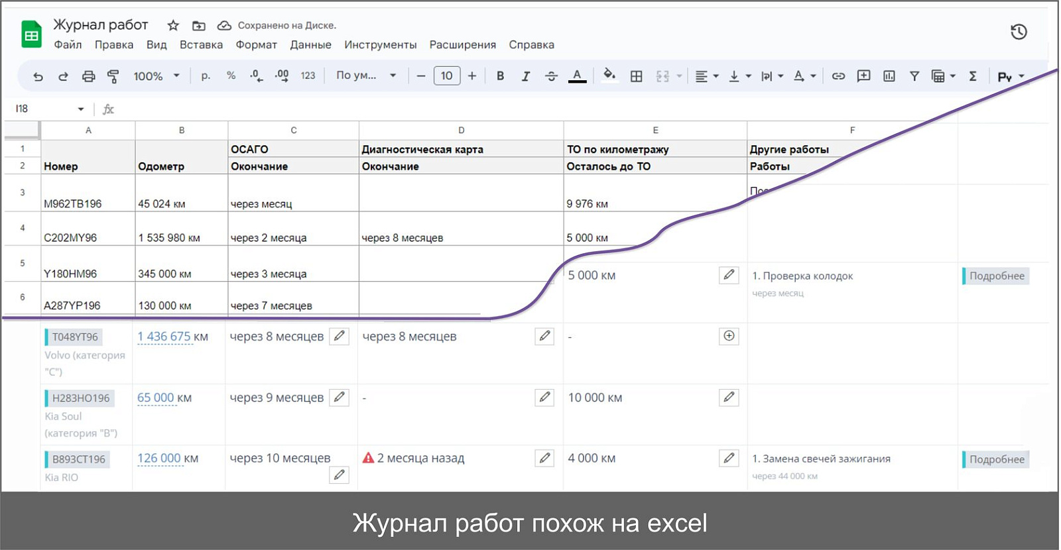
Task: Click 'Подробнее' next to Замена свечей зажигания
Action: click(996, 459)
